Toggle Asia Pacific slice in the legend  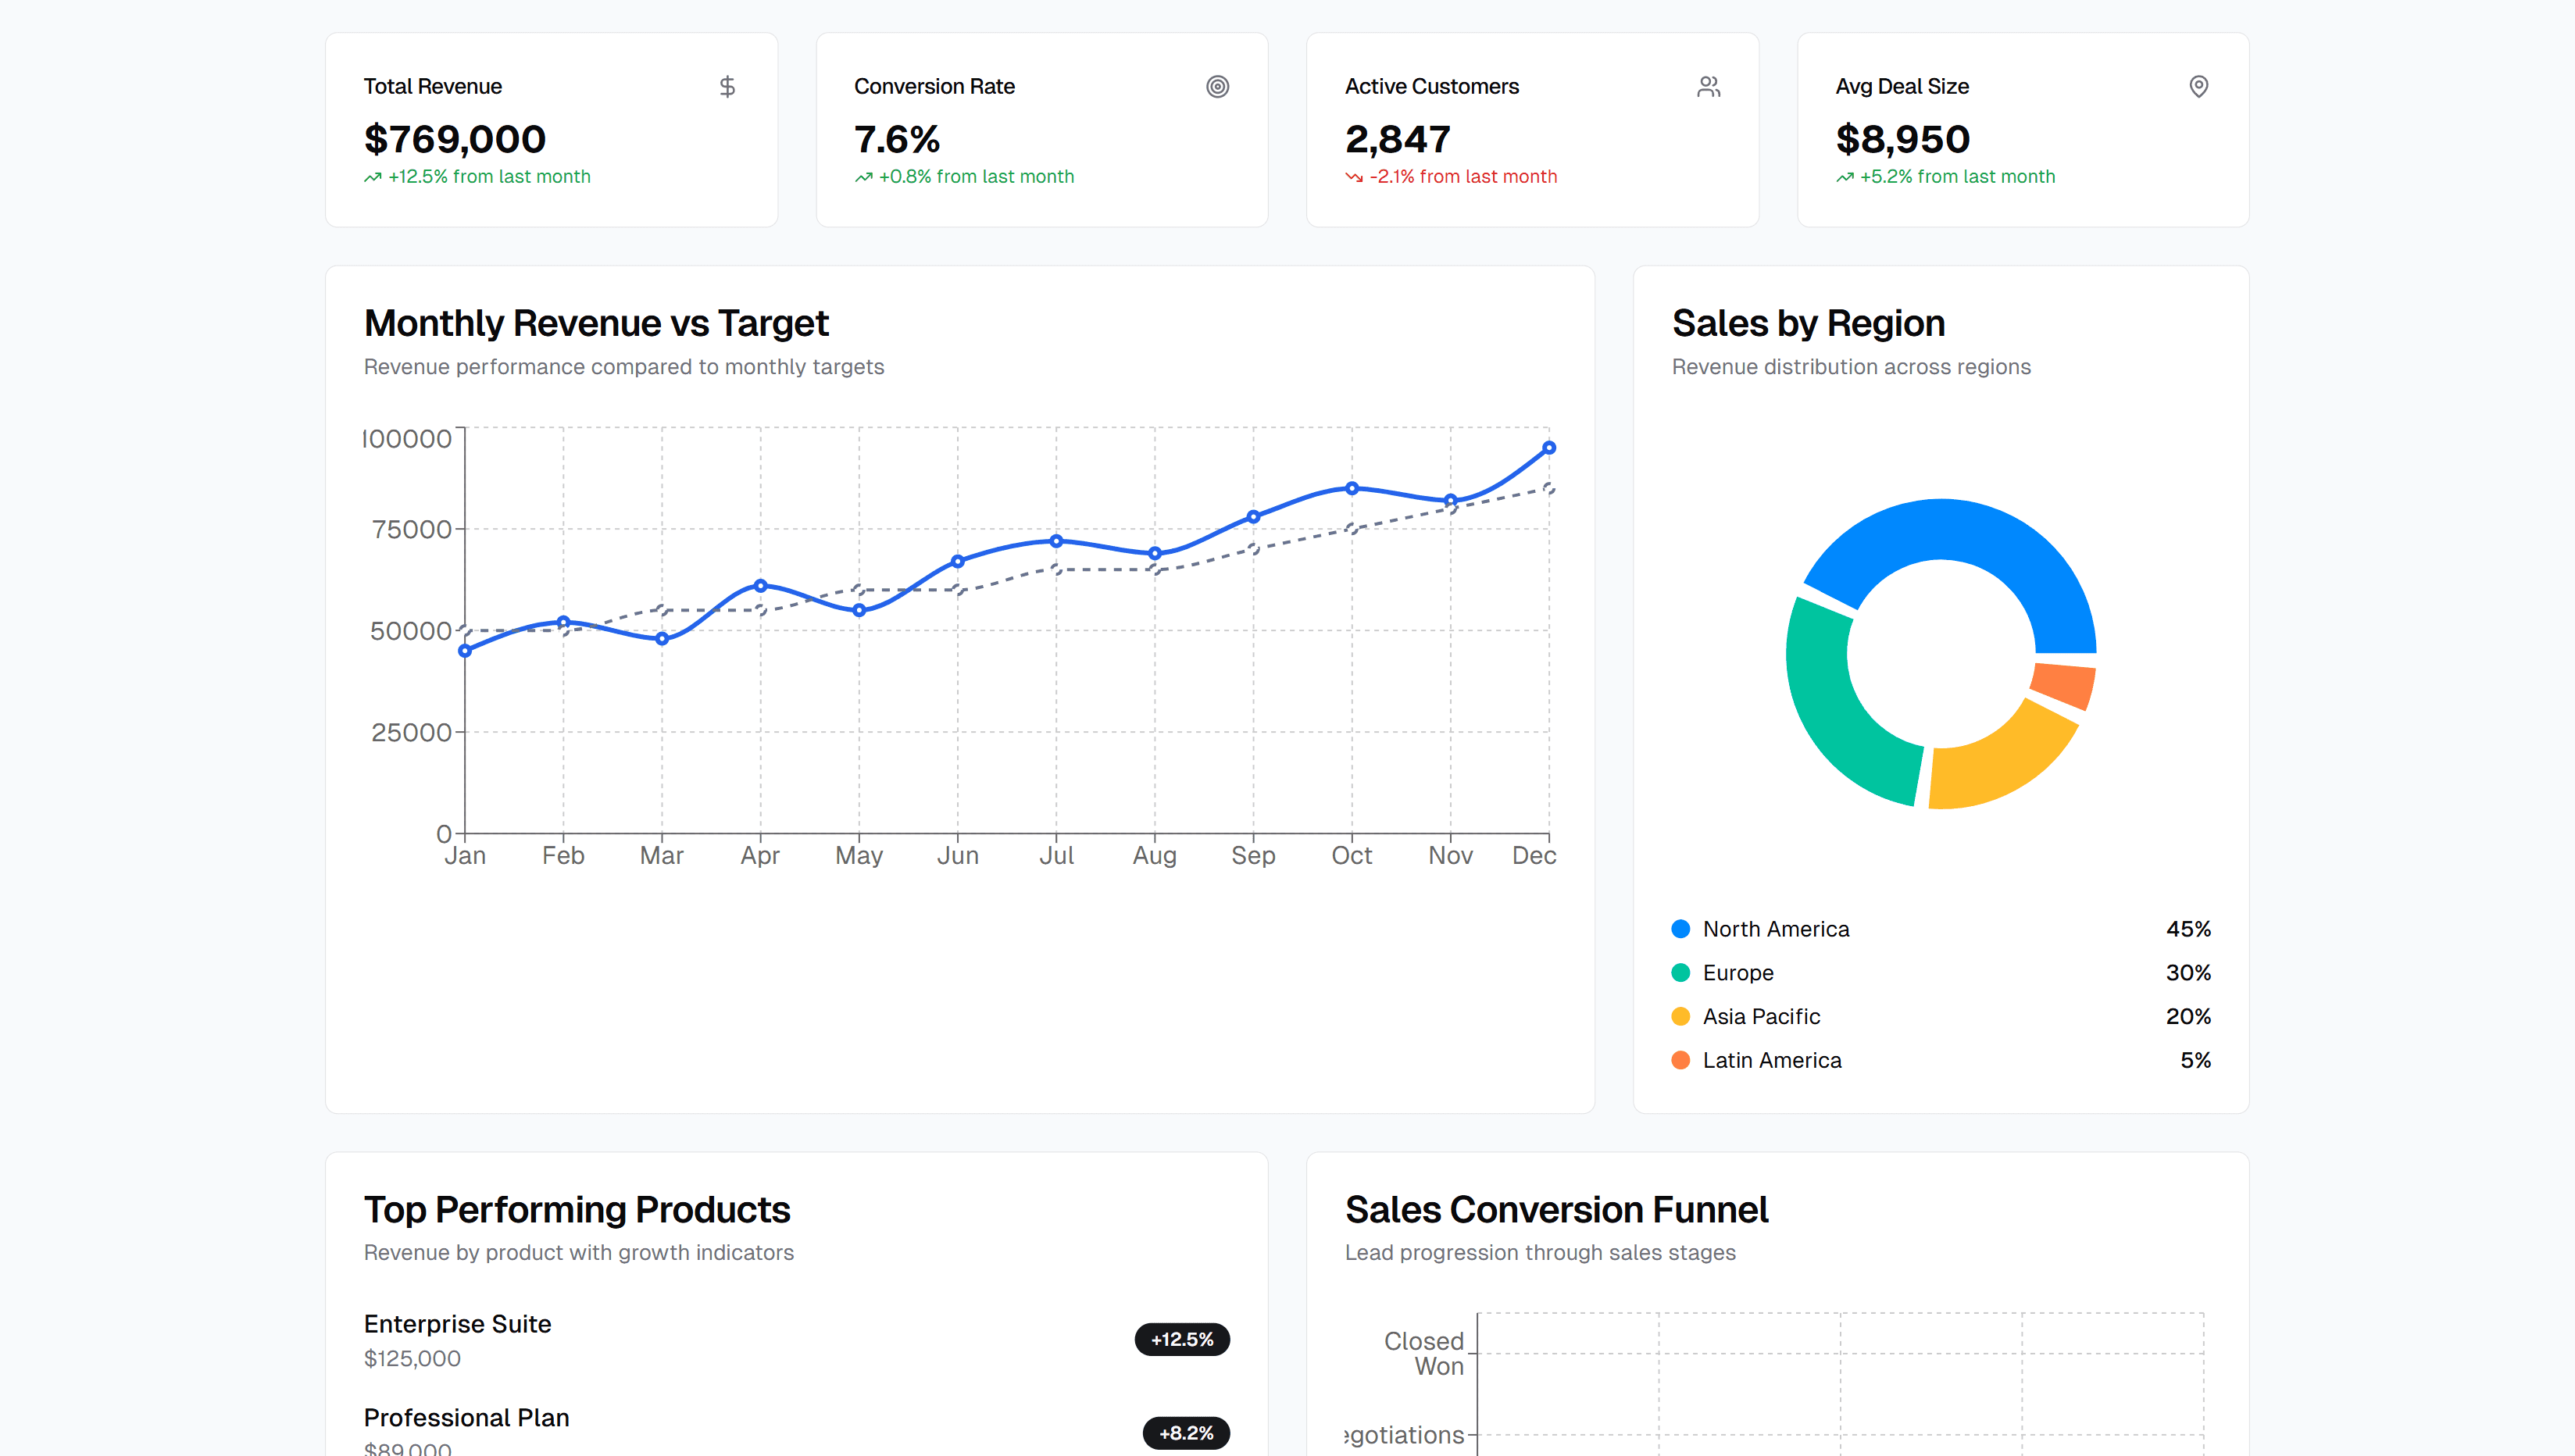[x=1761, y=1016]
